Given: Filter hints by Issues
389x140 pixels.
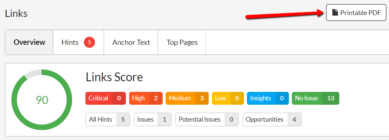Looking at the screenshot, I should 153,119.
